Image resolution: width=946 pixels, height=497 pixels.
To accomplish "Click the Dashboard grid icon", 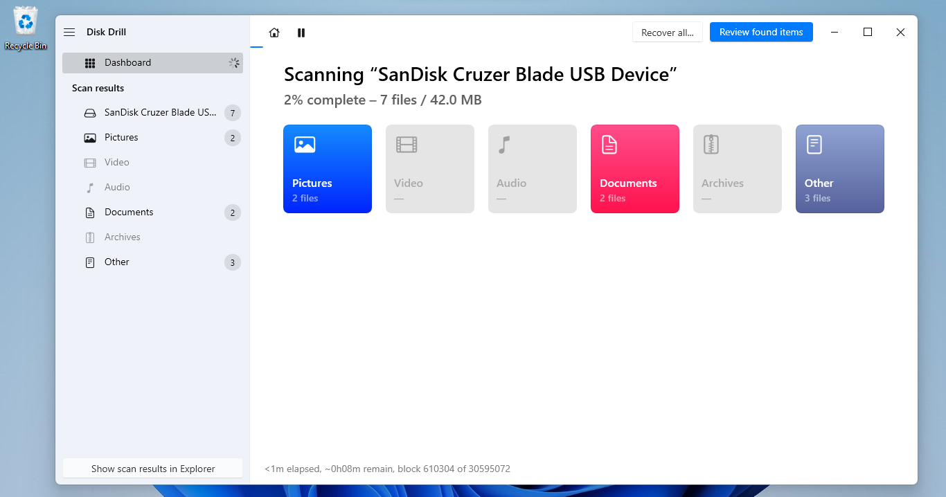I will point(90,63).
